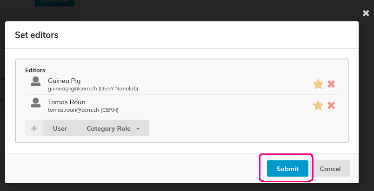Click the Set editors dialog title
Image resolution: width=374 pixels, height=191 pixels.
(36, 35)
